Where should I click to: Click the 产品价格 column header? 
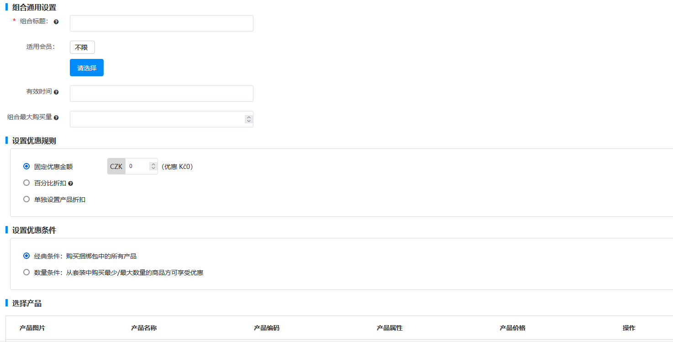pos(512,328)
